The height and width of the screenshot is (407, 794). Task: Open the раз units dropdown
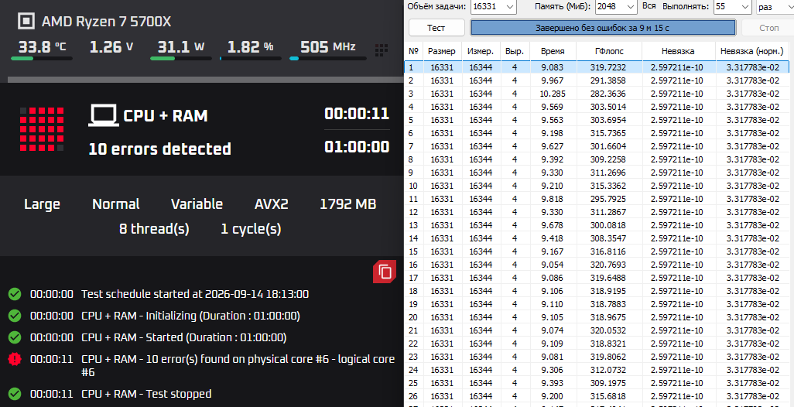coord(775,7)
